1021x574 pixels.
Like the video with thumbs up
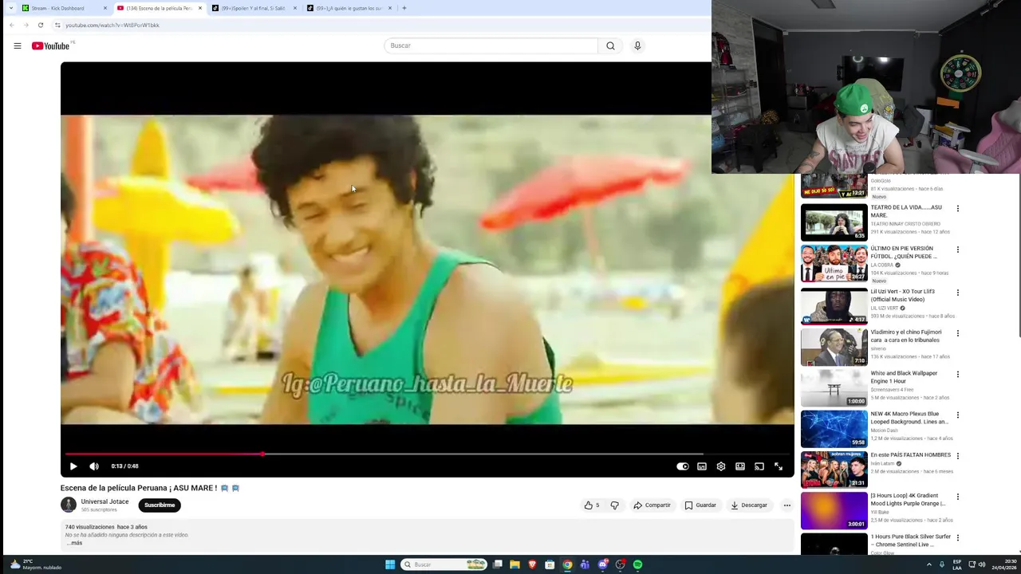(591, 505)
